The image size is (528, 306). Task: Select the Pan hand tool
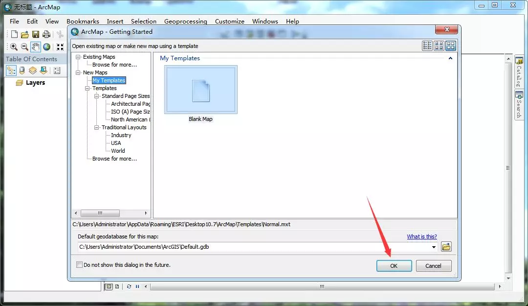pos(36,47)
